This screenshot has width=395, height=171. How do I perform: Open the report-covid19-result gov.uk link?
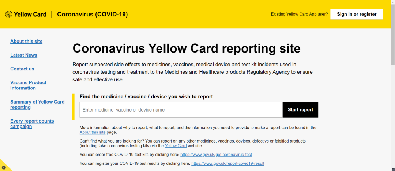228,163
